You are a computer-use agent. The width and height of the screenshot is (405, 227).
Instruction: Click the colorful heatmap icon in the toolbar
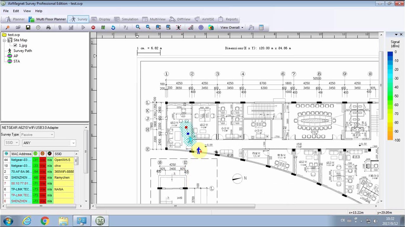(x=211, y=27)
